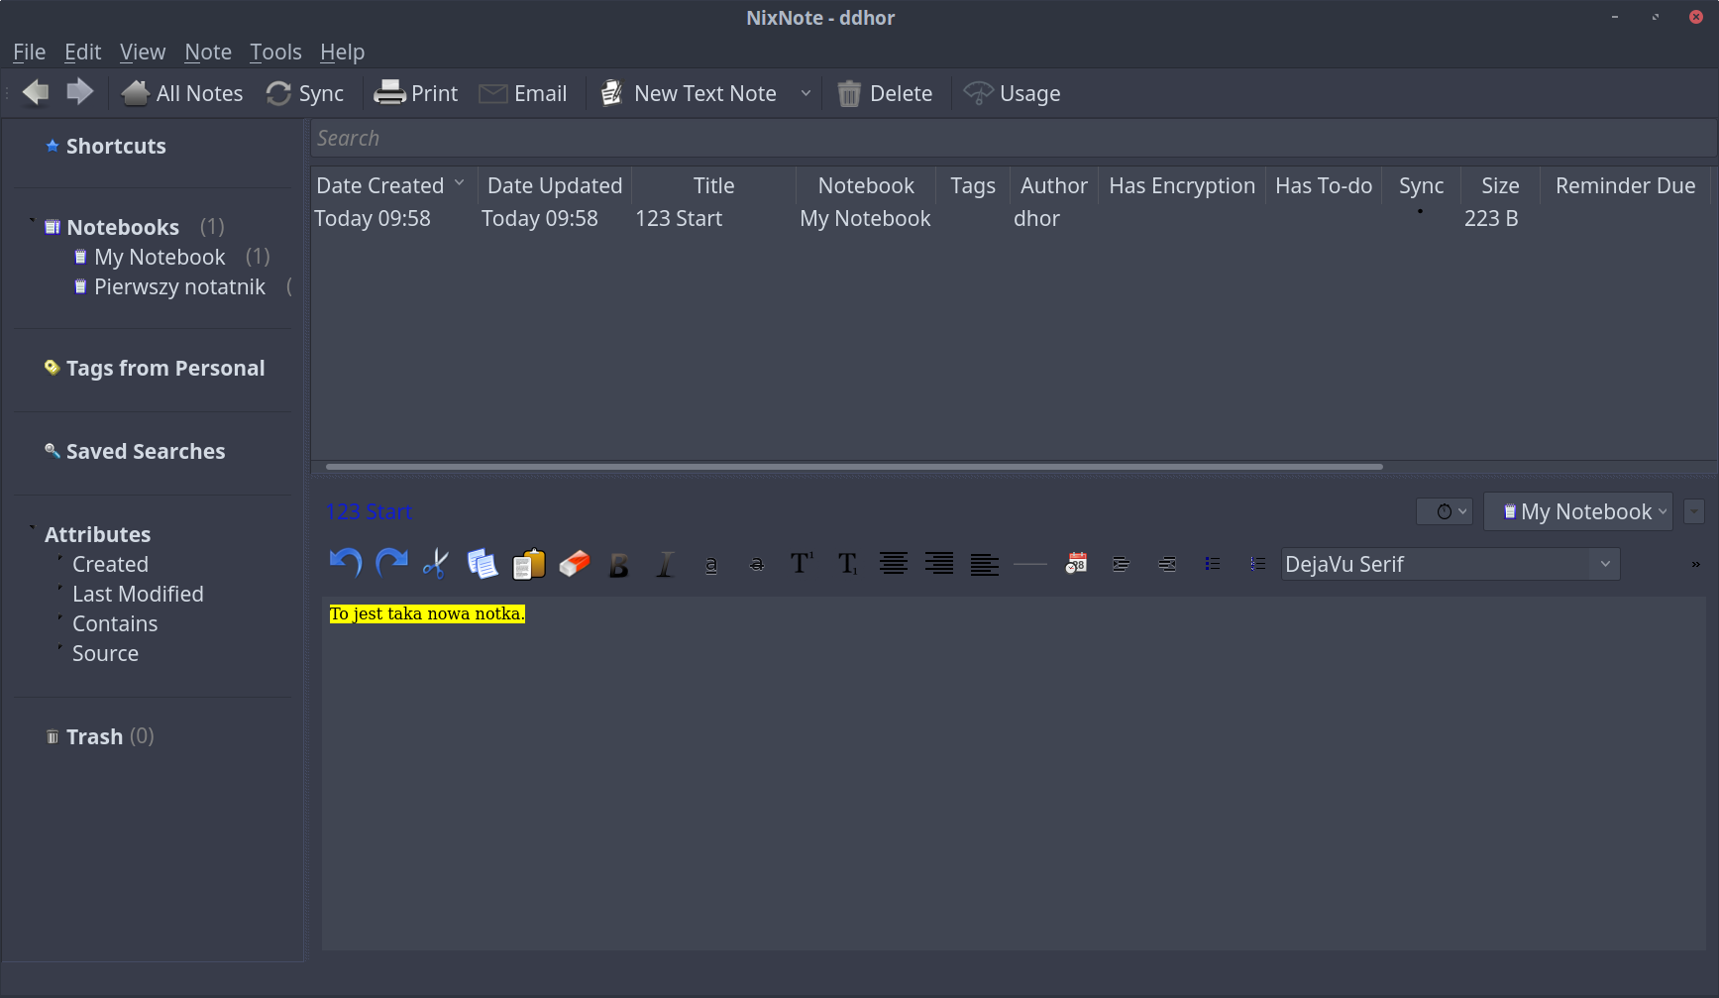Print the current note

click(416, 93)
